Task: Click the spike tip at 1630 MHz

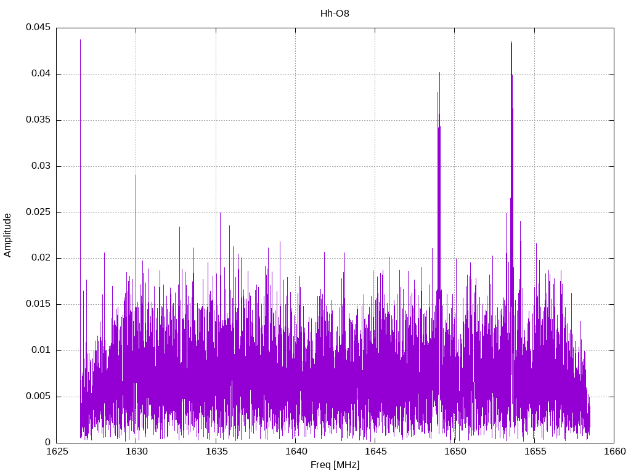Action: [x=136, y=174]
